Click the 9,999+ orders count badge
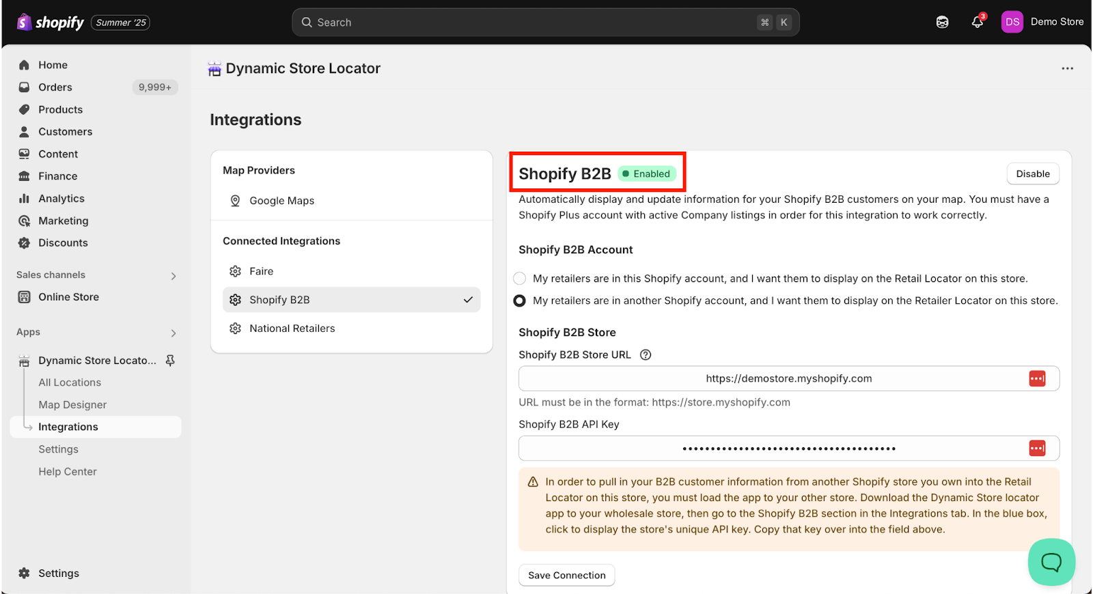This screenshot has width=1093, height=594. click(x=155, y=87)
